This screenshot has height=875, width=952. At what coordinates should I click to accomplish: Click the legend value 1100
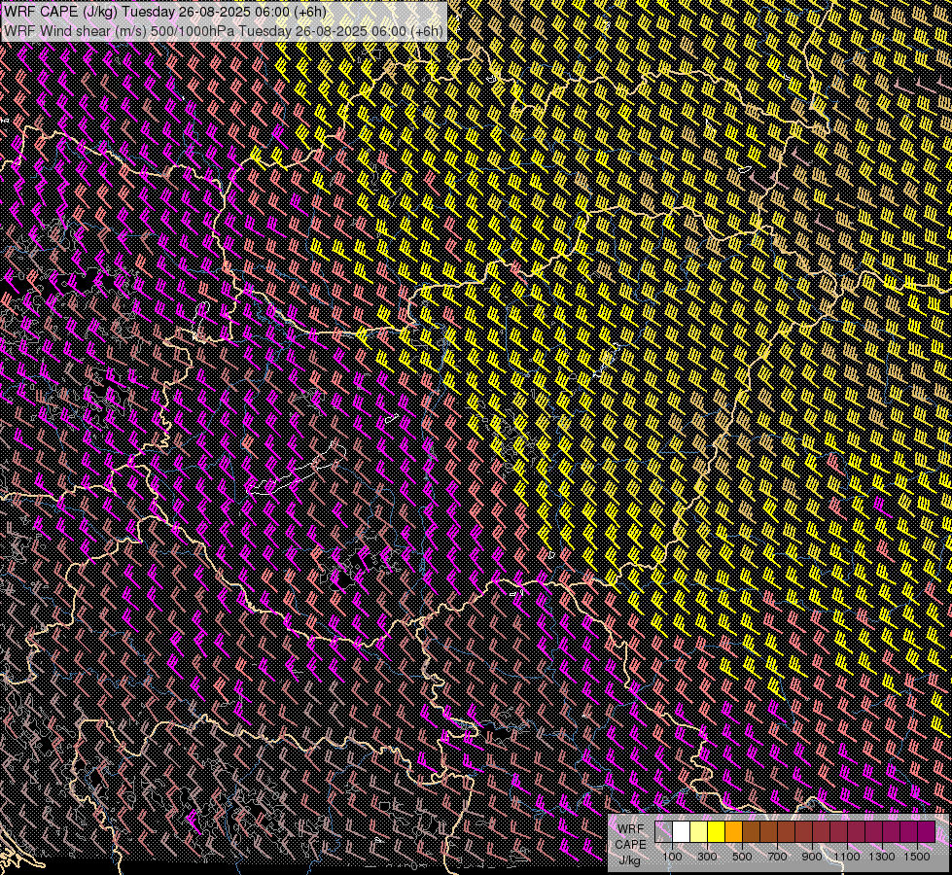click(x=847, y=857)
